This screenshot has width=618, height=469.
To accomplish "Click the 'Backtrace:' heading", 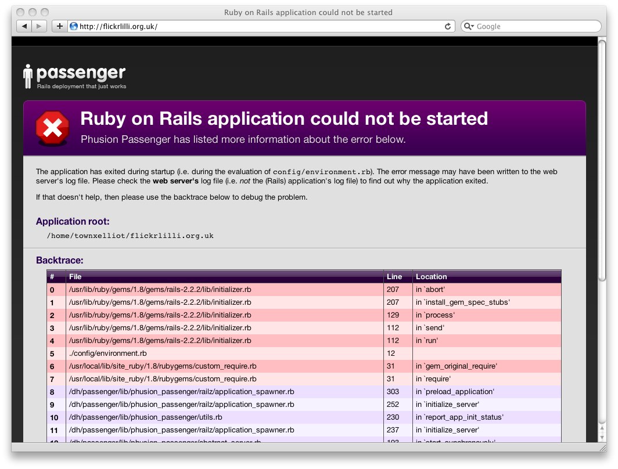I will tap(59, 260).
